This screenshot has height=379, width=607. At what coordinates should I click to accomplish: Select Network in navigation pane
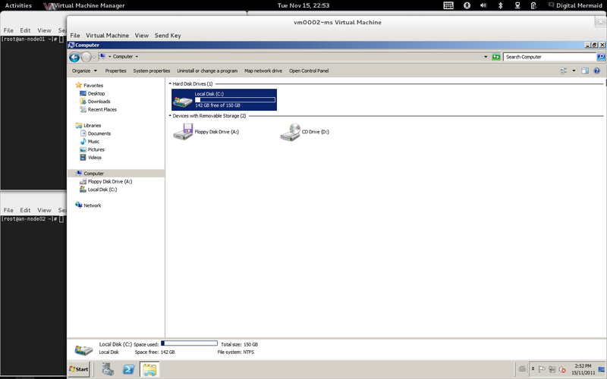pos(92,205)
